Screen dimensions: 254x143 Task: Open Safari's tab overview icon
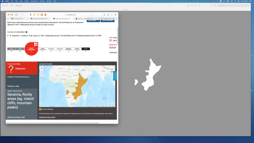[115, 15]
